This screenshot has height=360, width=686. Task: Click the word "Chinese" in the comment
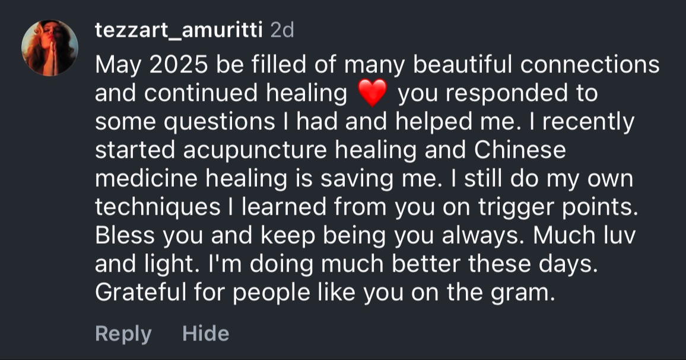(x=519, y=151)
